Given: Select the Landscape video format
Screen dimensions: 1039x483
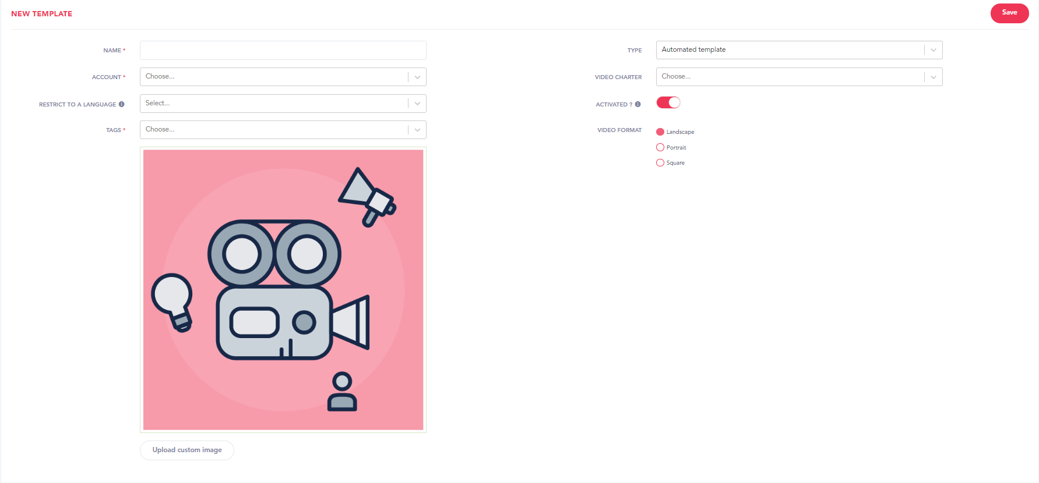Looking at the screenshot, I should tap(660, 132).
